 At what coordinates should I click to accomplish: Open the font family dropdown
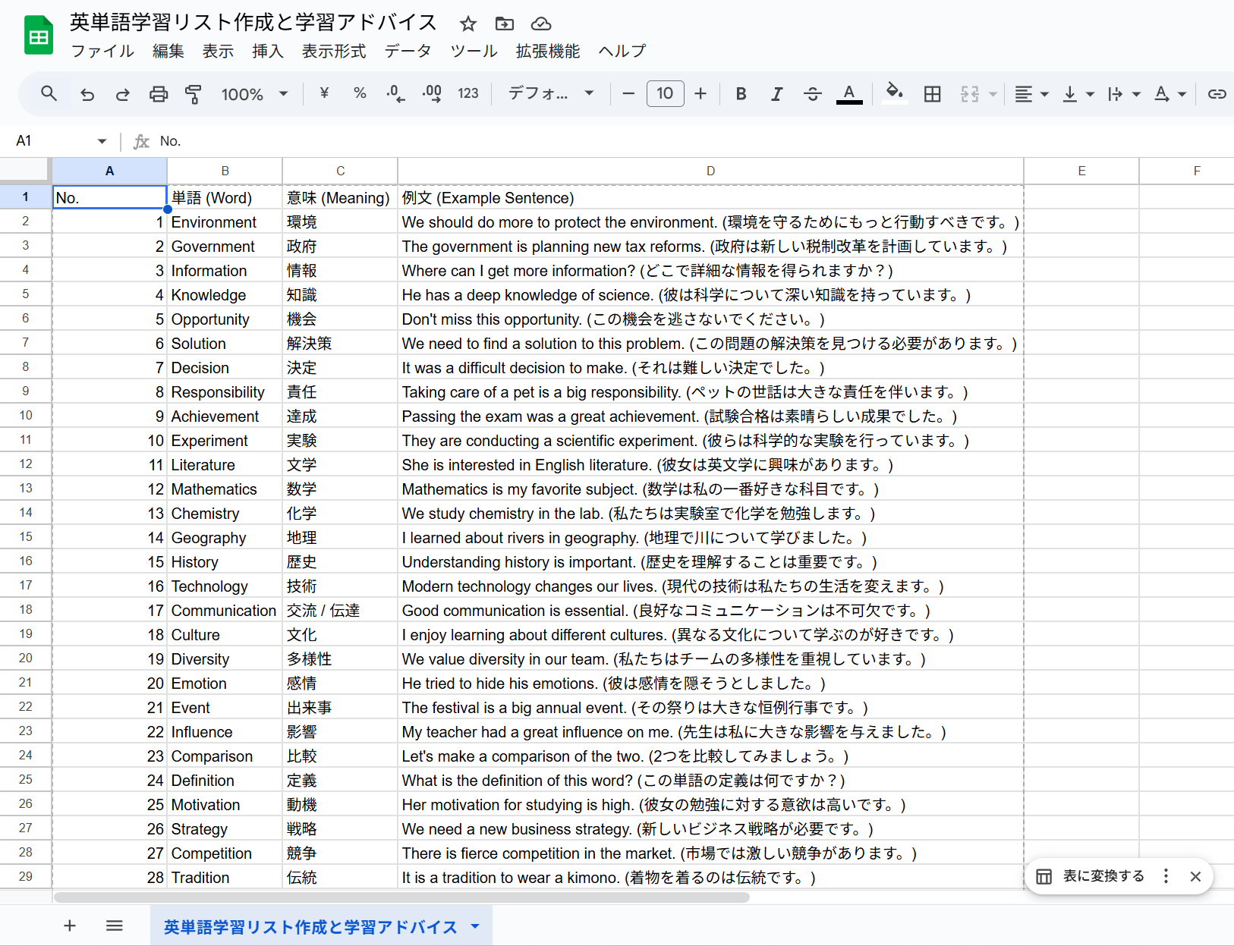(550, 93)
